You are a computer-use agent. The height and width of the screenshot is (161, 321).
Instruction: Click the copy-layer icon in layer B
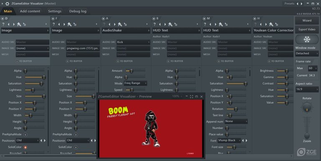(x=176, y=24)
